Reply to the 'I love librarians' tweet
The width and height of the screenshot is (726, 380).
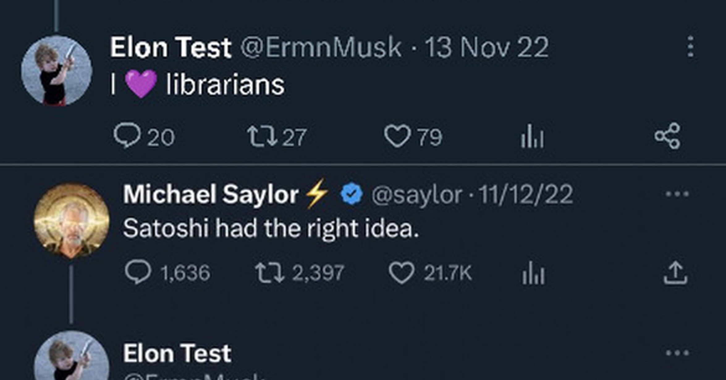coord(127,136)
